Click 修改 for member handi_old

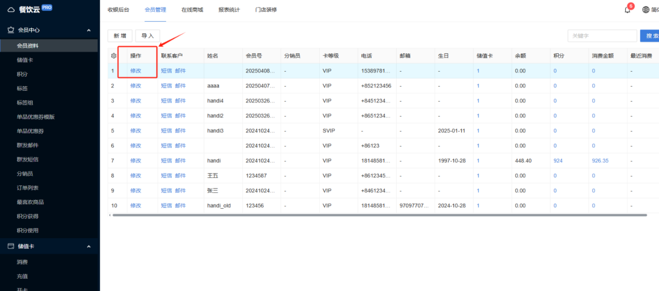click(x=136, y=206)
